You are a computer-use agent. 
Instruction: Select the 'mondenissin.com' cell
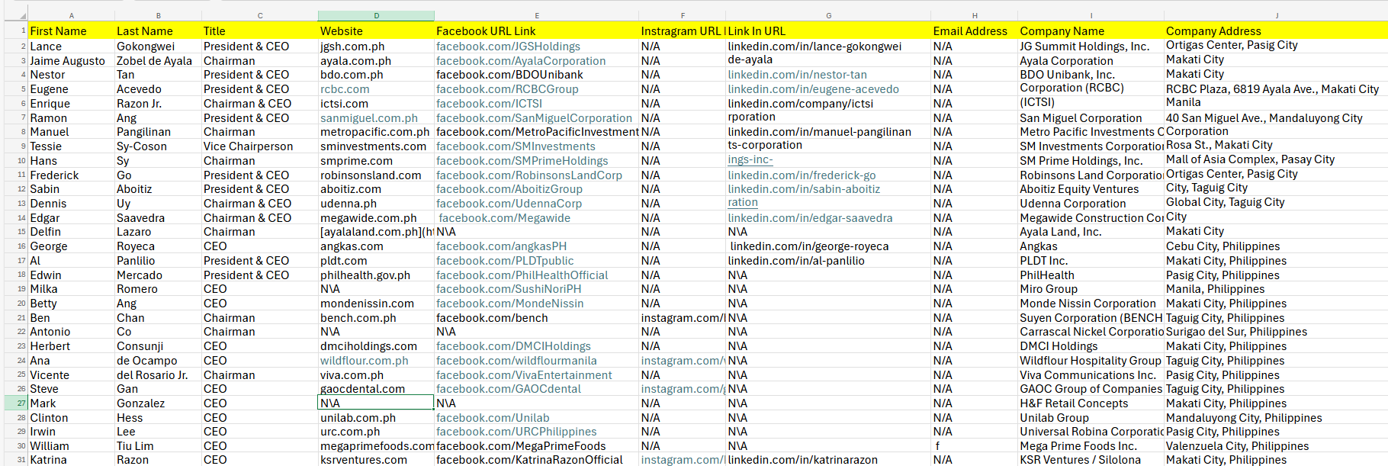(x=376, y=304)
